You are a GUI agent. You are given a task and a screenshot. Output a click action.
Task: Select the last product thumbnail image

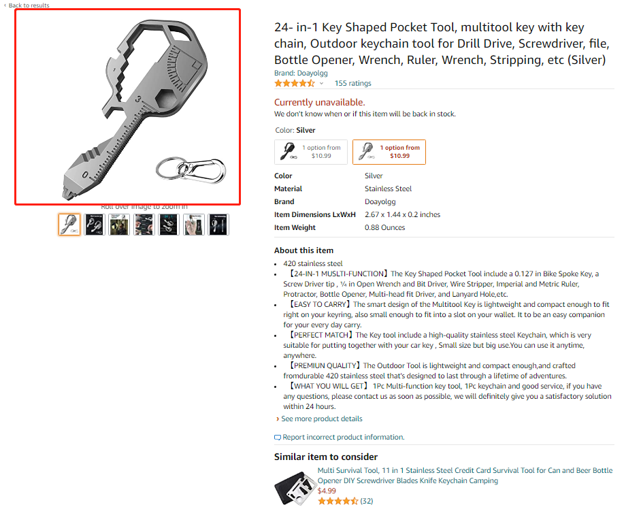pyautogui.click(x=218, y=225)
